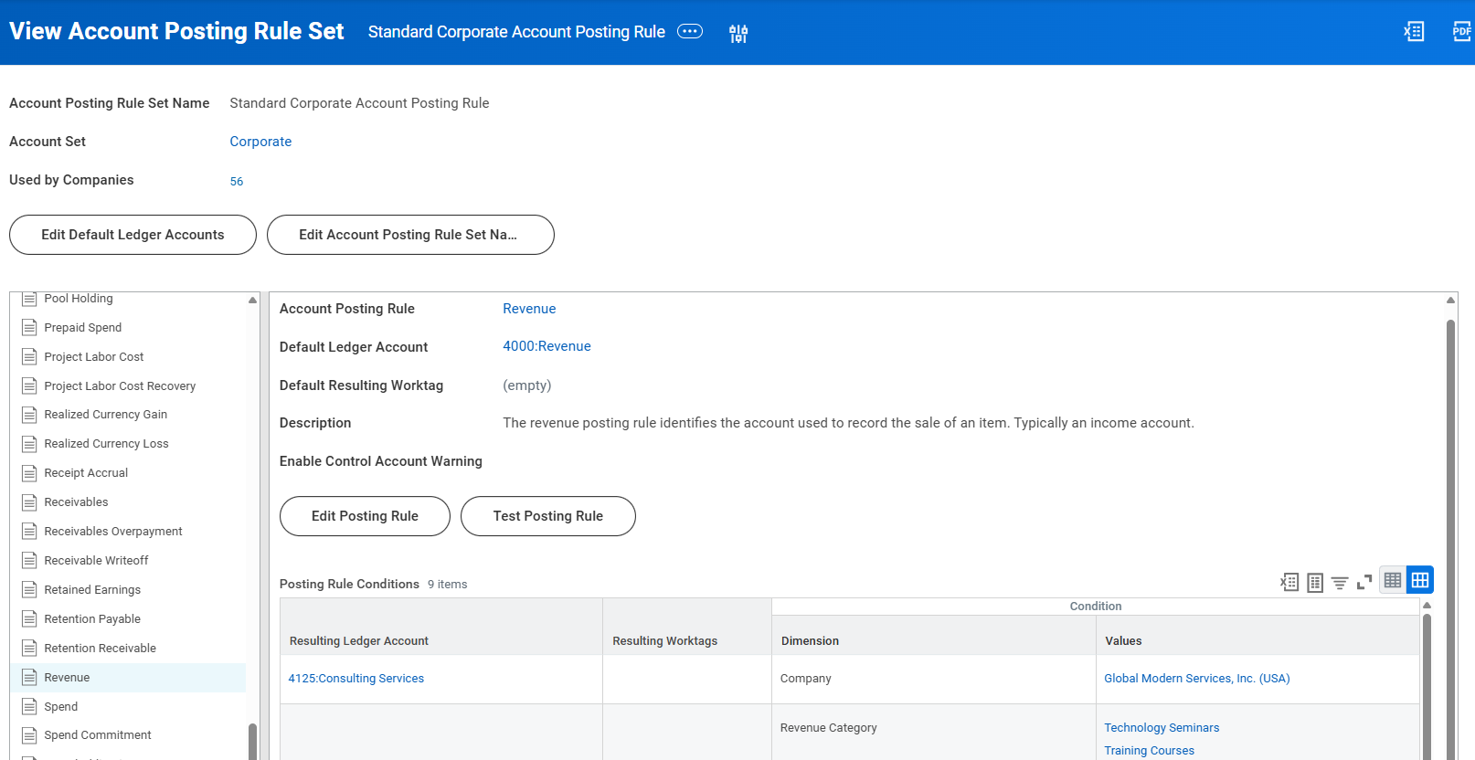Open Training Courses value link
Image resolution: width=1475 pixels, height=760 pixels.
click(1149, 751)
